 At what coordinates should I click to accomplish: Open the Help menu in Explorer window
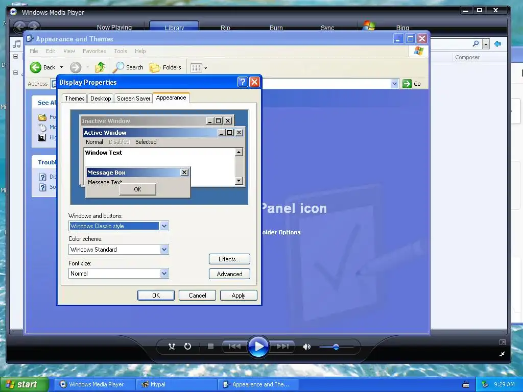pyautogui.click(x=140, y=51)
